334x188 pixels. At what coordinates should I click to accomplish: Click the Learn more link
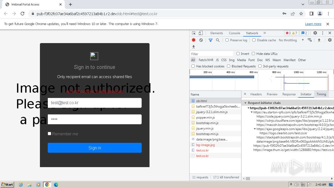click(x=313, y=24)
